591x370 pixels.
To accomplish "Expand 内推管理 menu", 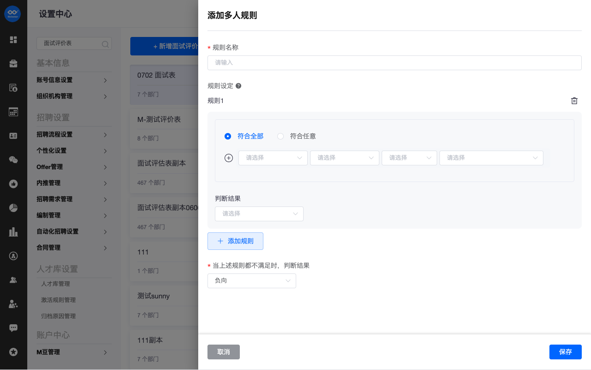I will coord(74,183).
